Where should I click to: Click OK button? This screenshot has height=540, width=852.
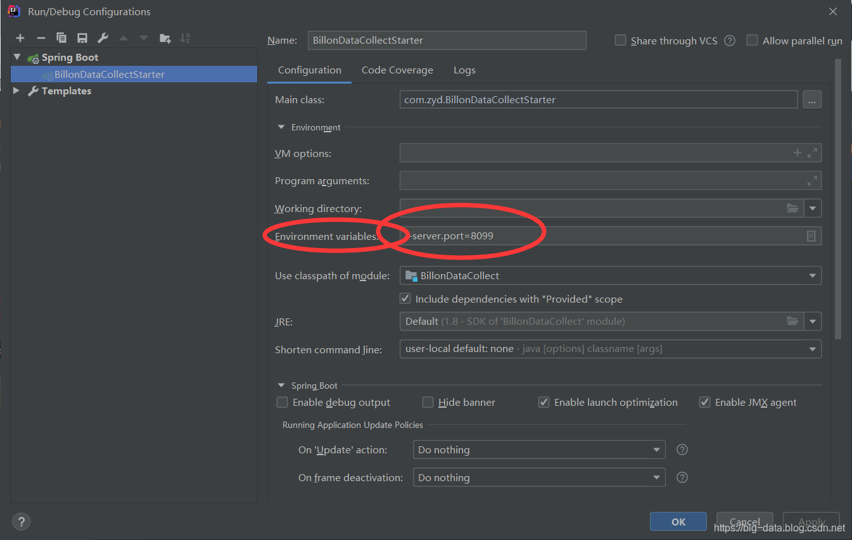(678, 522)
